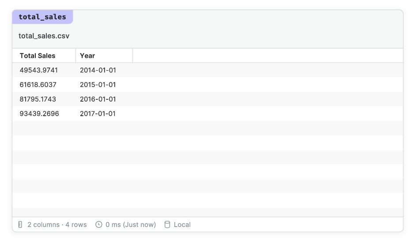Click the database cylinder icon beside Local

pos(167,225)
